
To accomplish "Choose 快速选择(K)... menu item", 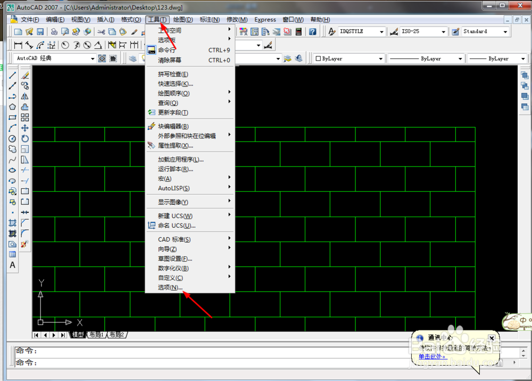I will click(x=190, y=84).
